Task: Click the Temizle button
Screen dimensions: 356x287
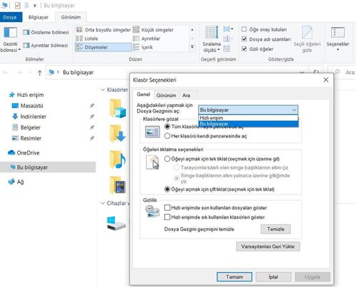Action: tap(276, 229)
